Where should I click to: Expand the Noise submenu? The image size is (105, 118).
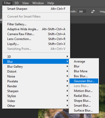click(x=36, y=76)
